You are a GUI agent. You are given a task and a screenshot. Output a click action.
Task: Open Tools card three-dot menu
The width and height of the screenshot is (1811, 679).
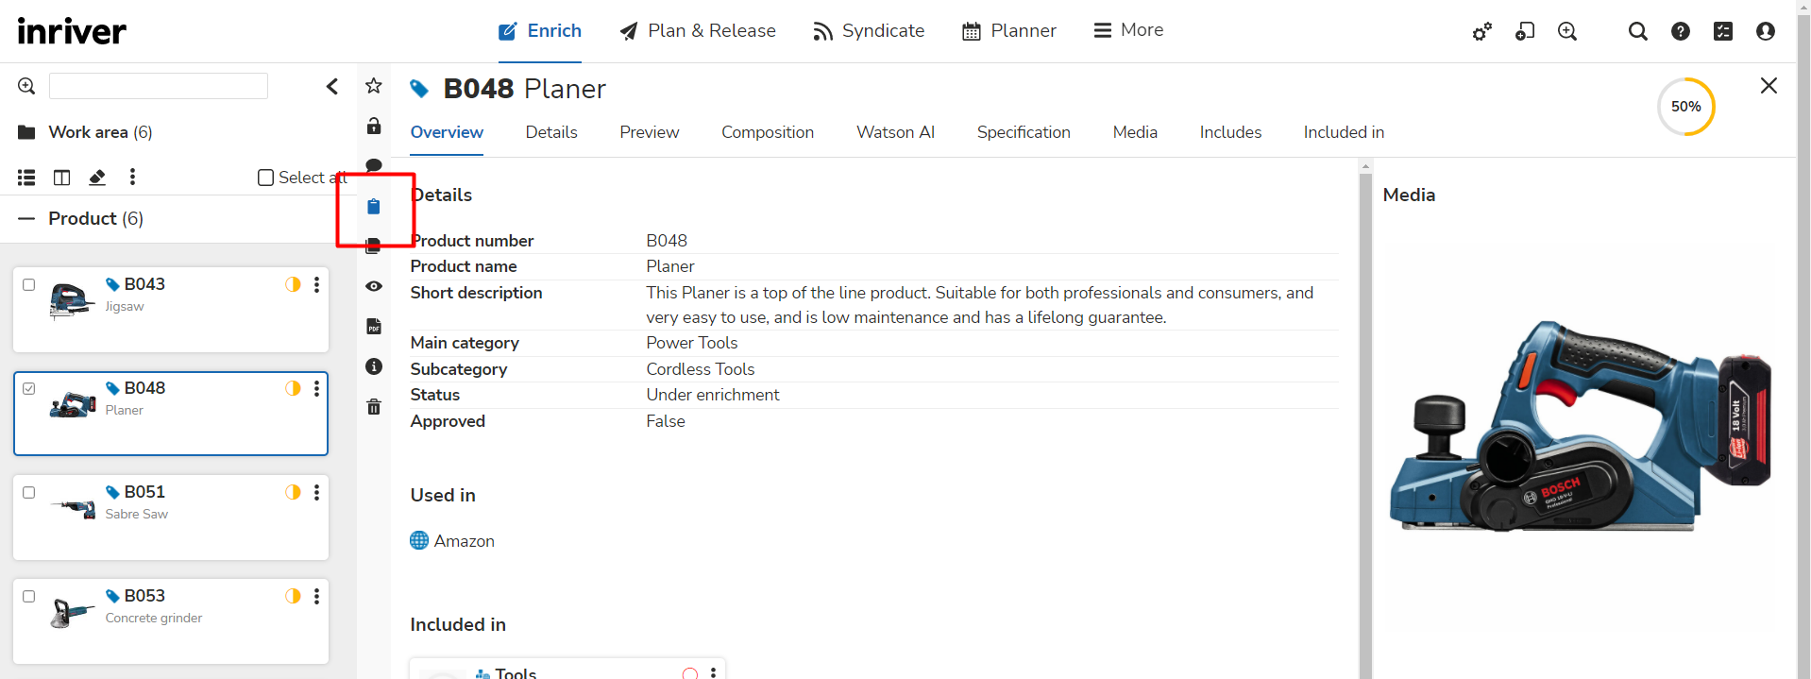pyautogui.click(x=713, y=672)
